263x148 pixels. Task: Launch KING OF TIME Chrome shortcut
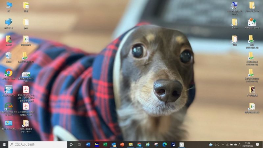(9, 74)
